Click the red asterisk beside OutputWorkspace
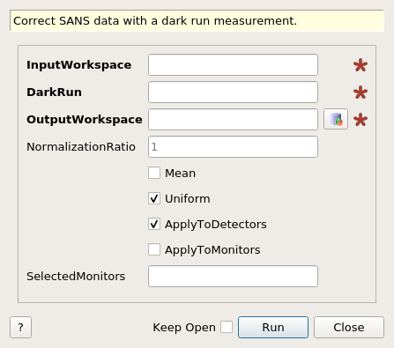The height and width of the screenshot is (348, 394). pos(361,120)
